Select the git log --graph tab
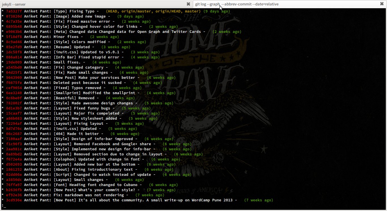 [x=290, y=4]
